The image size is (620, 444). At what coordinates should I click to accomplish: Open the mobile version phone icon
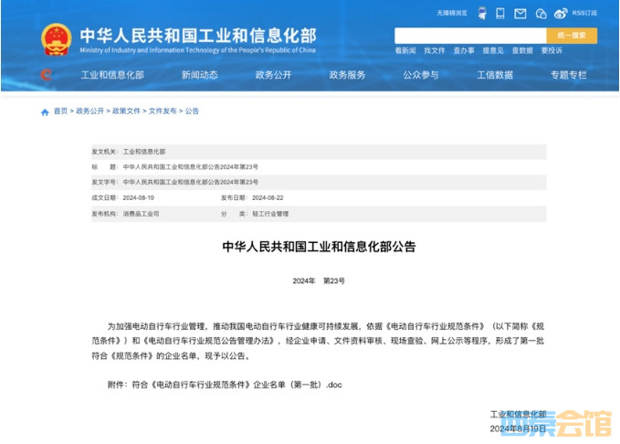pos(500,13)
